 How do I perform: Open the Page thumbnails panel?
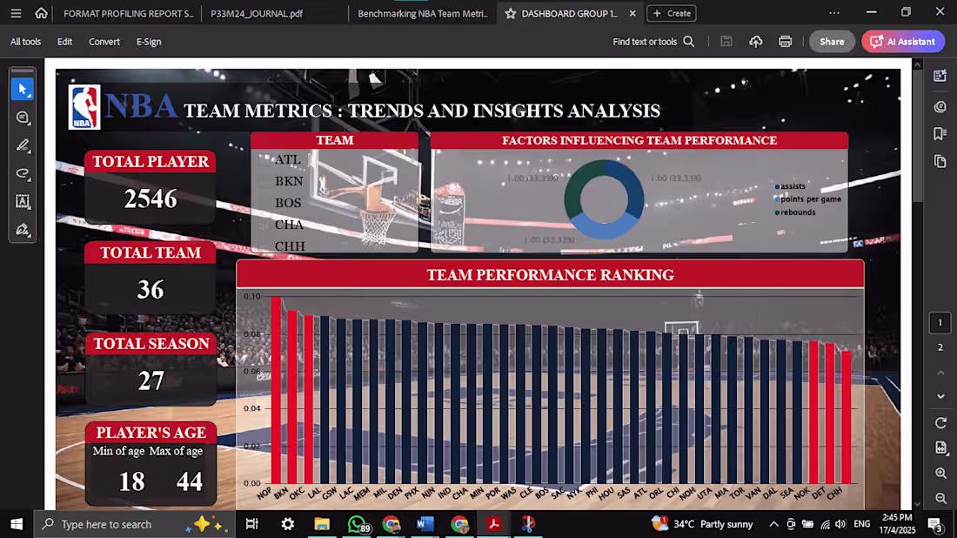941,161
